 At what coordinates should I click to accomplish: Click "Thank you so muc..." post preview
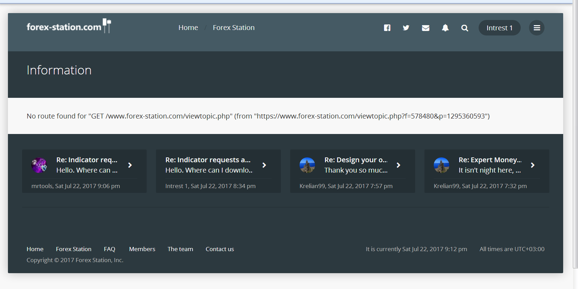356,170
